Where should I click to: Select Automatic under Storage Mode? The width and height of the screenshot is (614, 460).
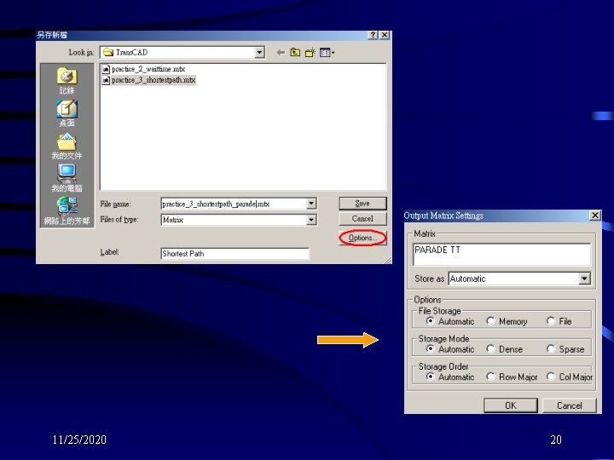pyautogui.click(x=431, y=348)
